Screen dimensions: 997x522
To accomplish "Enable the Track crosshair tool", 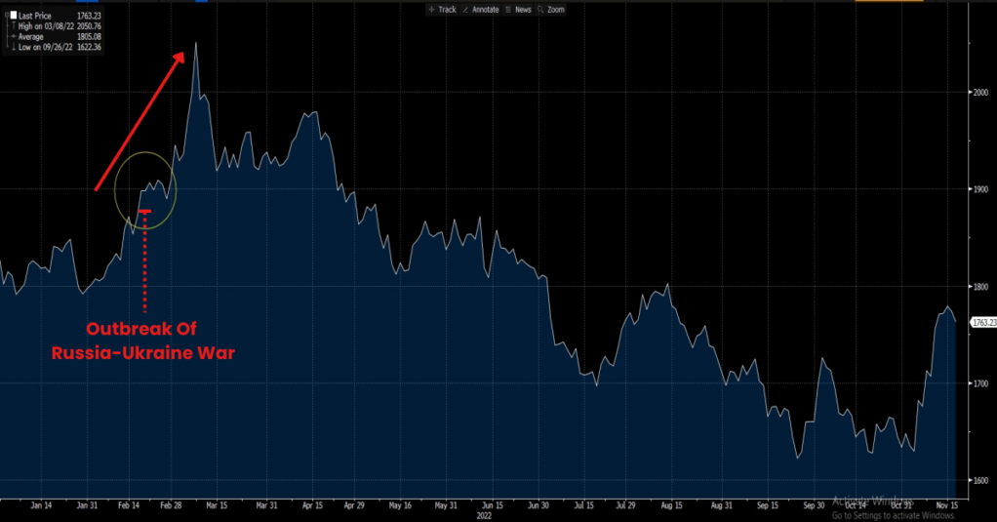I will pos(442,9).
